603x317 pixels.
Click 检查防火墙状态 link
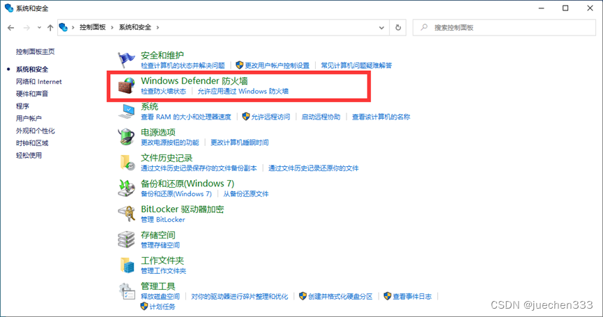[163, 91]
